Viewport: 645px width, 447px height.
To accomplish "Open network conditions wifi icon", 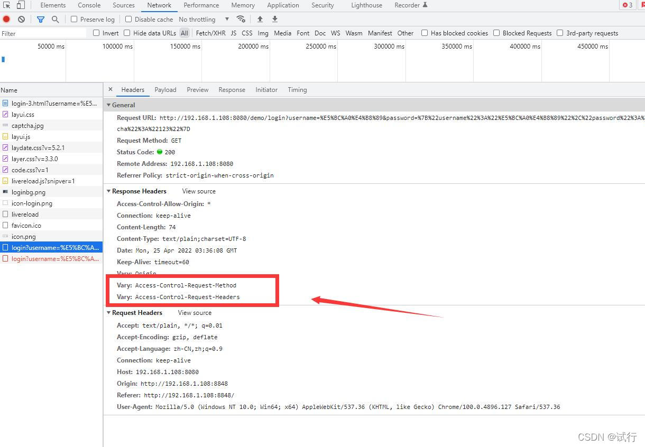I will click(x=241, y=19).
